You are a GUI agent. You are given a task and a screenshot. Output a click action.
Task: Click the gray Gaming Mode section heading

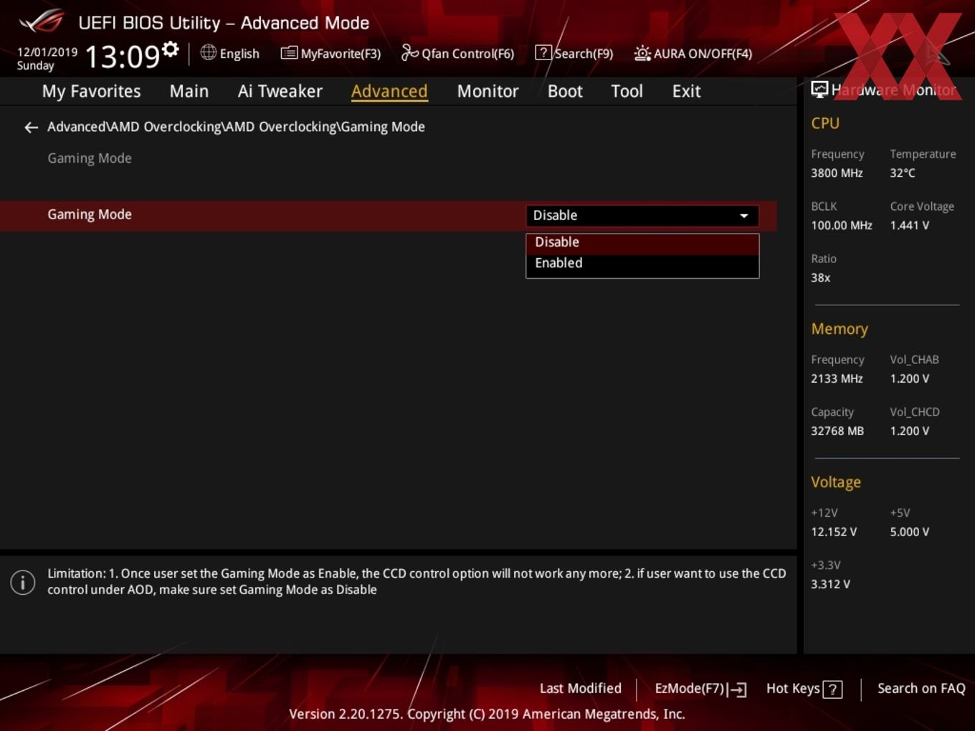(90, 158)
